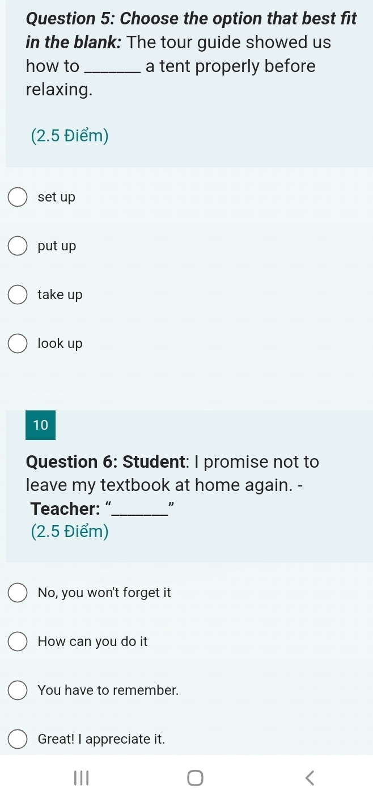Screen dimensions: 373x797
Task: Click the teal number 10 badge
Action: (x=40, y=425)
